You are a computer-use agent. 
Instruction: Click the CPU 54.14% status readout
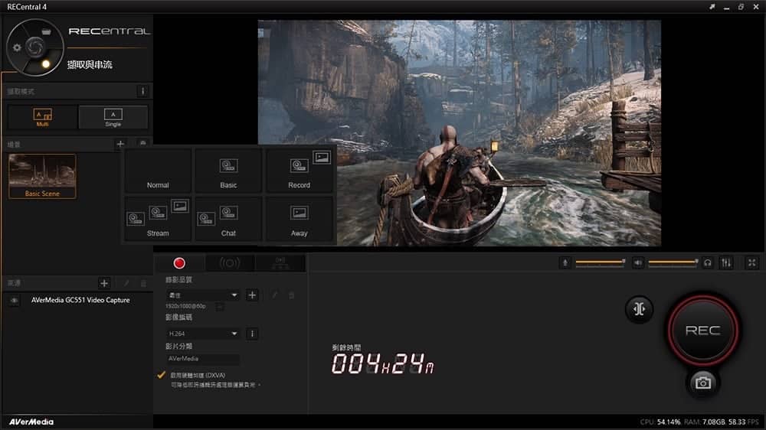660,422
